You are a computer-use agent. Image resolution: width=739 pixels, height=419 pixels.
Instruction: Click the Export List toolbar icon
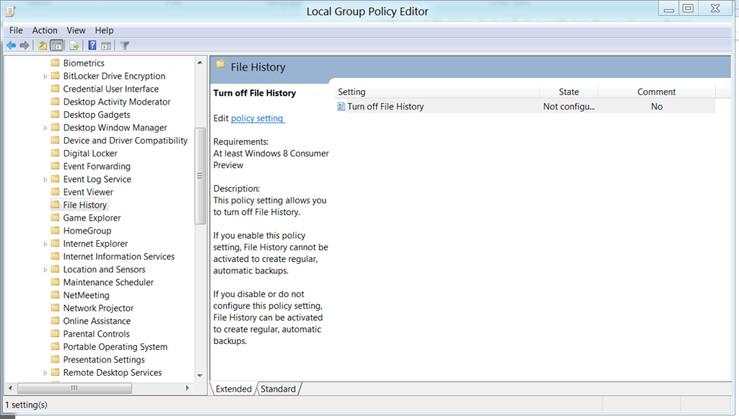click(74, 45)
